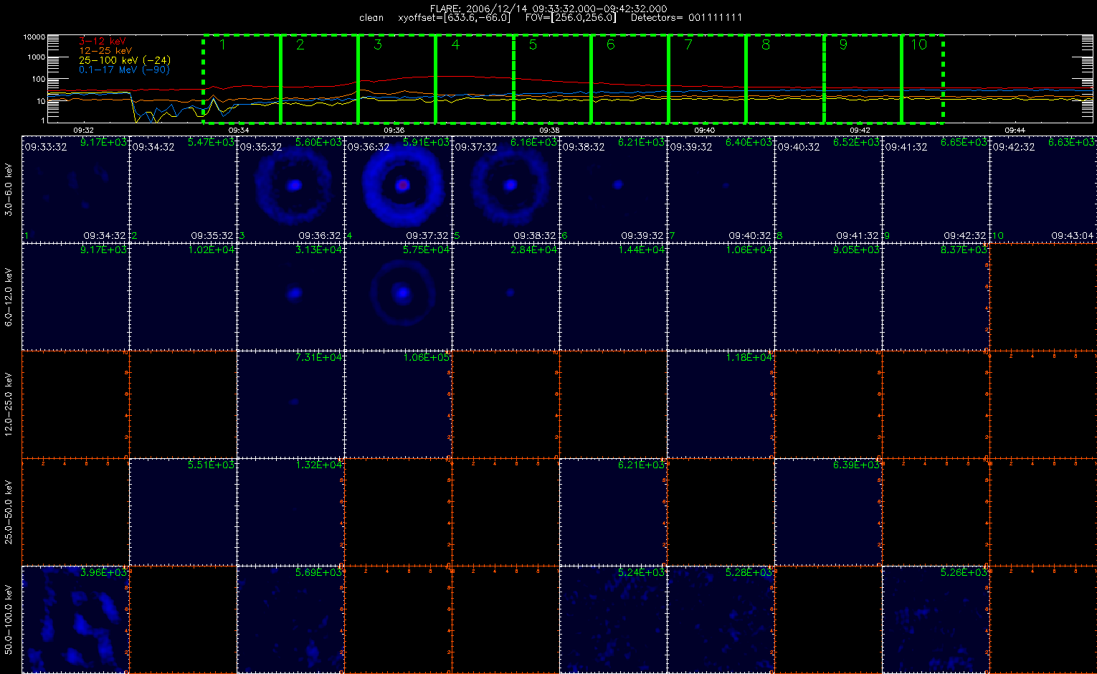
Task: Click interval number 9 in the lightcurve
Action: (843, 44)
